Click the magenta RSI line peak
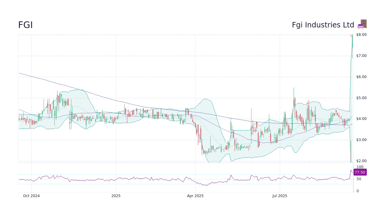 coord(351,170)
